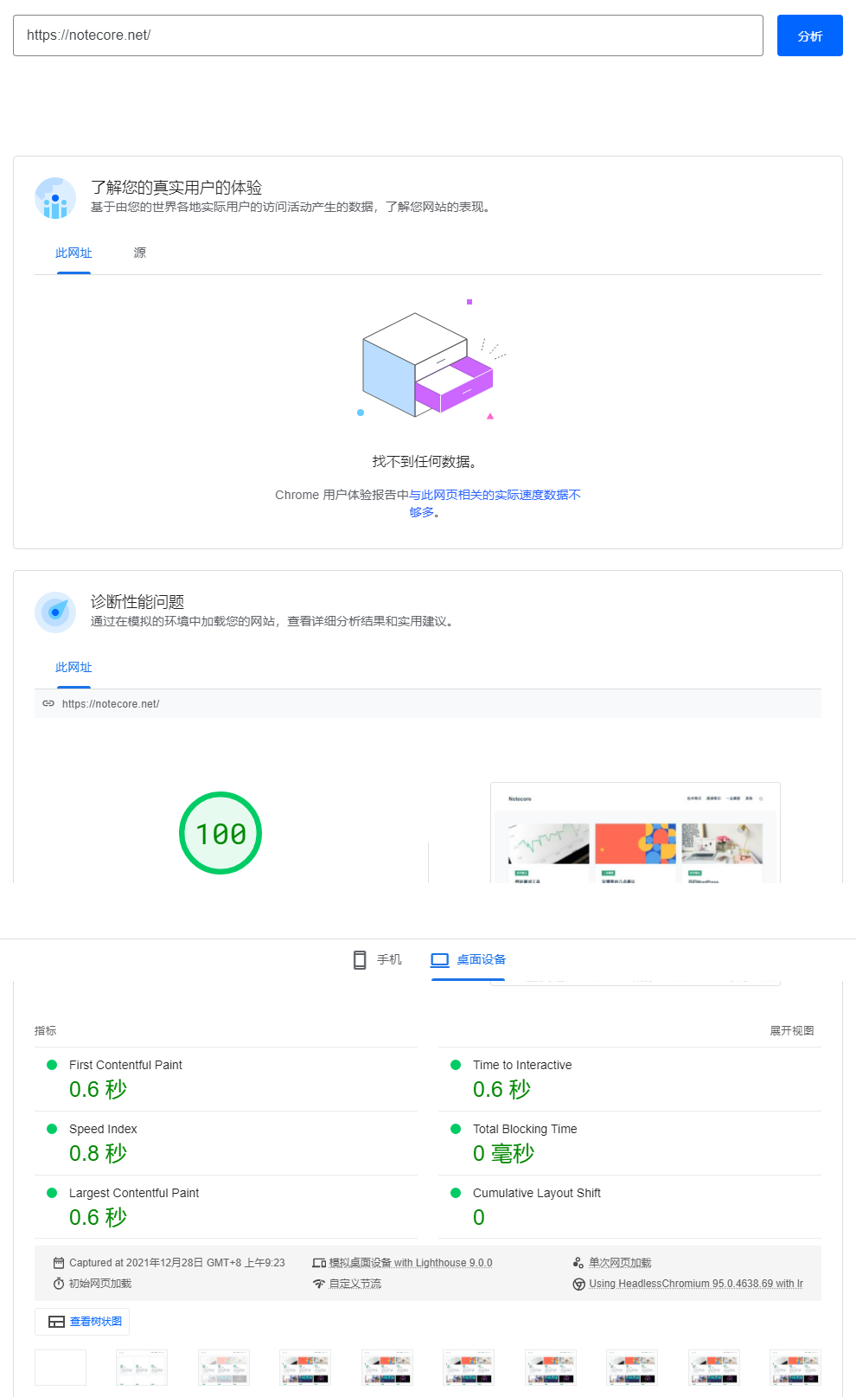
Task: Click the last filmstrip thumbnail
Action: 795,1368
